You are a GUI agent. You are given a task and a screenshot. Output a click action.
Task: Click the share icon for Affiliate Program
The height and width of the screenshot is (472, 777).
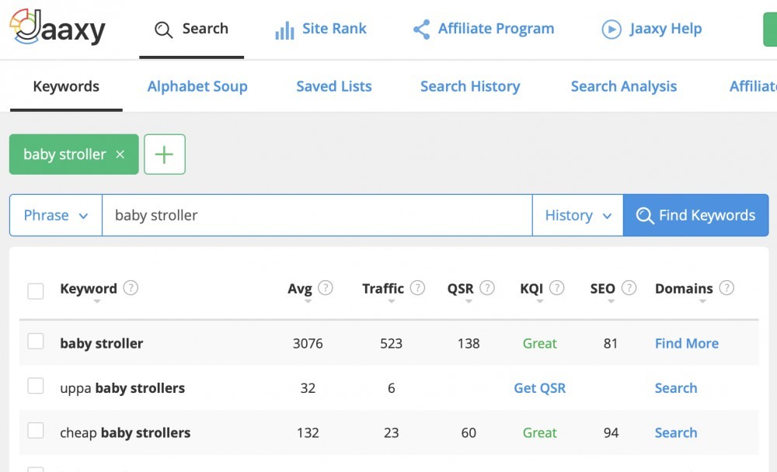(421, 29)
